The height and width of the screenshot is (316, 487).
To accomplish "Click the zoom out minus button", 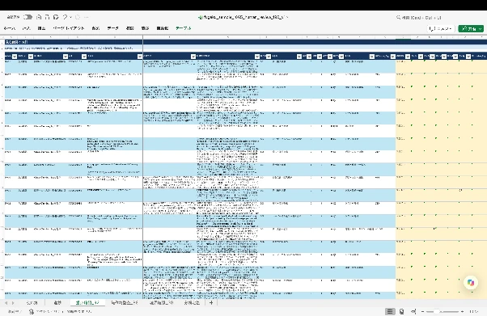I will [423, 311].
